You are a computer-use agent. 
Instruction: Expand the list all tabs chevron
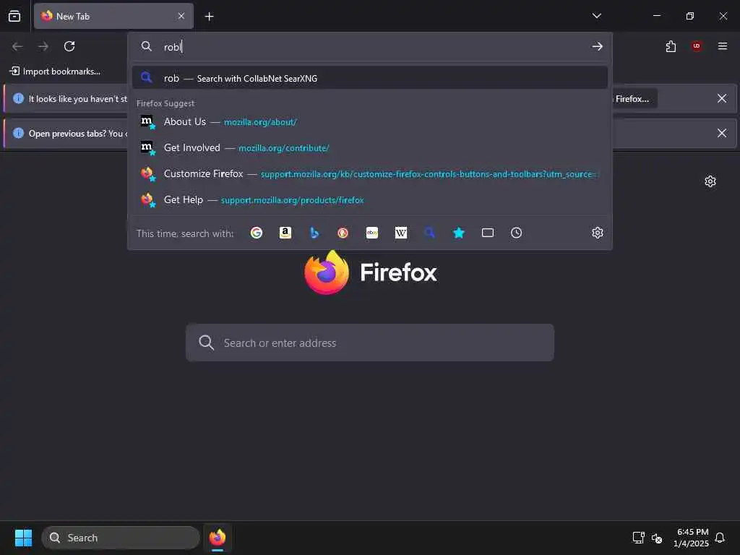pyautogui.click(x=596, y=16)
